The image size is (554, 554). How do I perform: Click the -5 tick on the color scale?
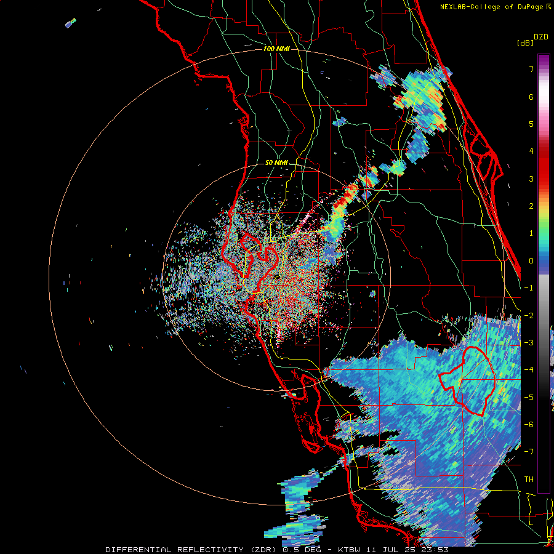point(529,398)
